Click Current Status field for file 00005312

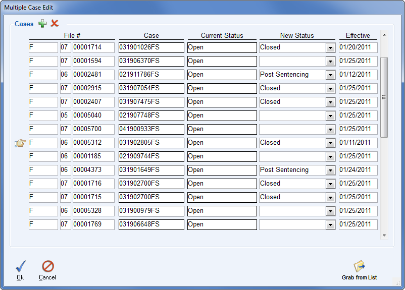click(222, 143)
